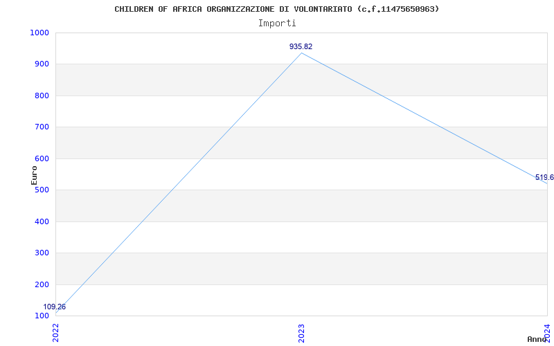Click the 500 y-axis tick label

click(x=42, y=190)
